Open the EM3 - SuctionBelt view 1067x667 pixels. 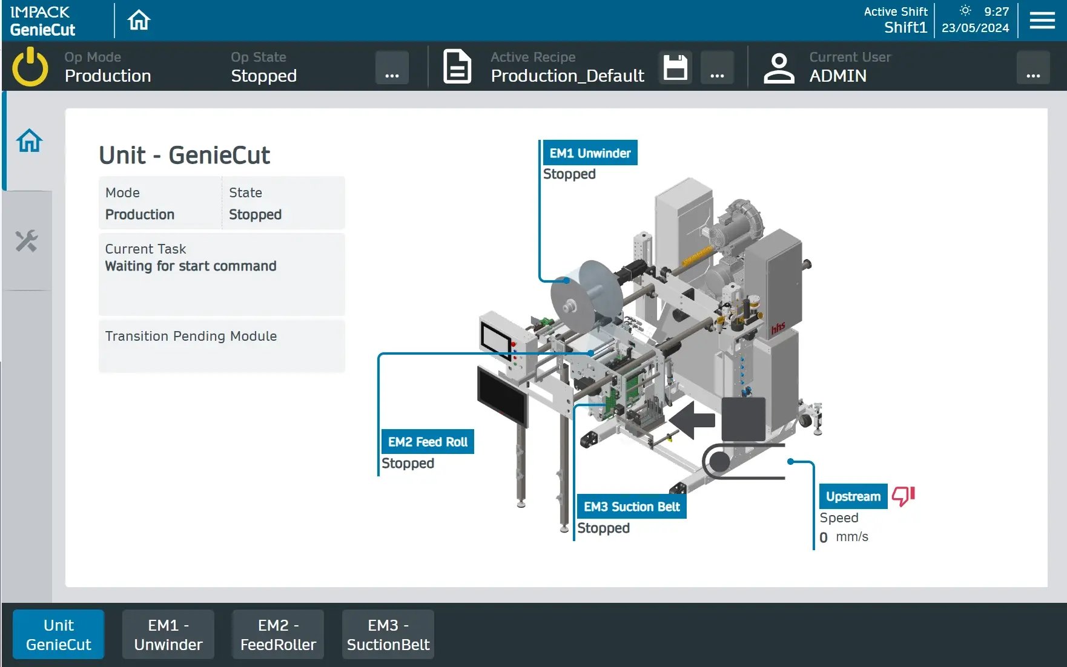pyautogui.click(x=388, y=634)
